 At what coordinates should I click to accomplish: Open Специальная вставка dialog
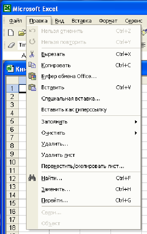(84, 99)
